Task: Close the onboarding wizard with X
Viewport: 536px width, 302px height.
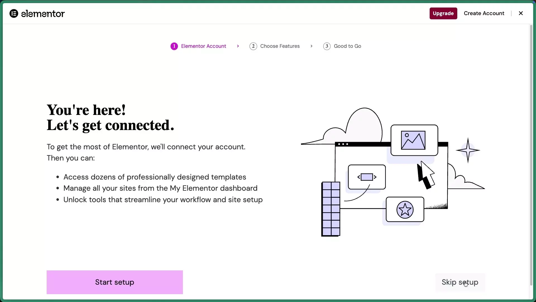Action: (521, 13)
